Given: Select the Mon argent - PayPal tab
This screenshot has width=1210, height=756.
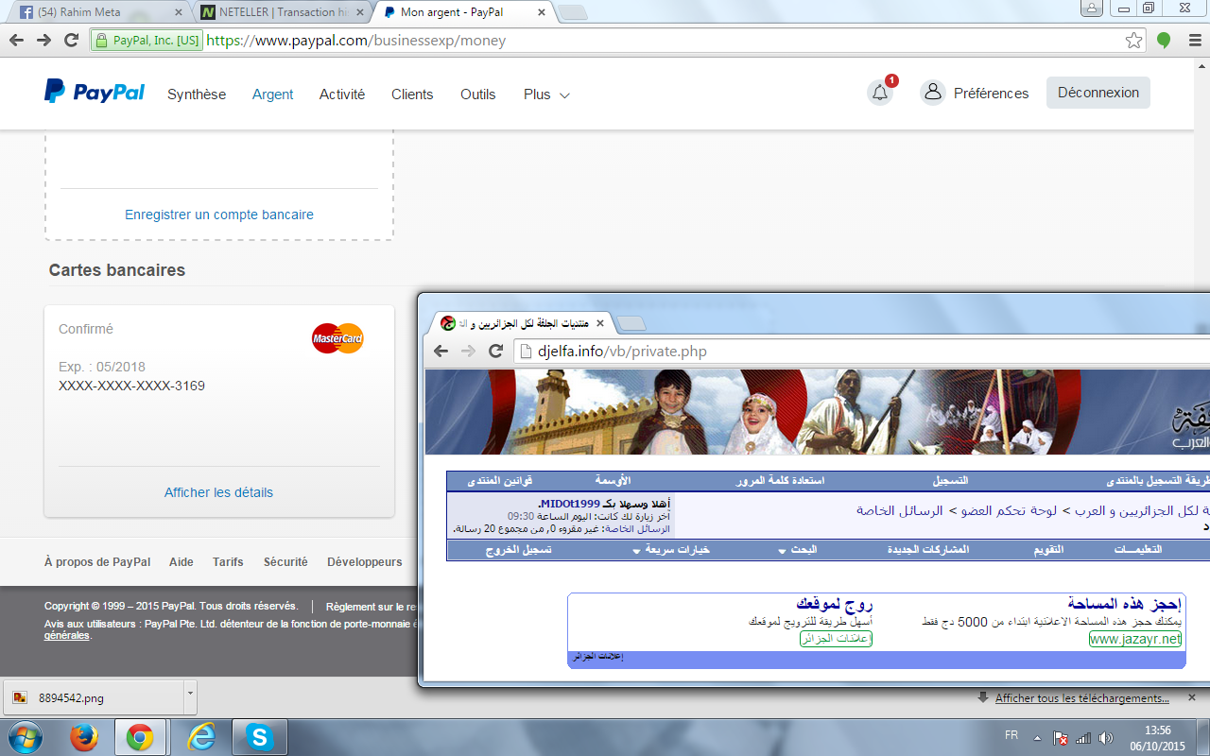Looking at the screenshot, I should [463, 12].
